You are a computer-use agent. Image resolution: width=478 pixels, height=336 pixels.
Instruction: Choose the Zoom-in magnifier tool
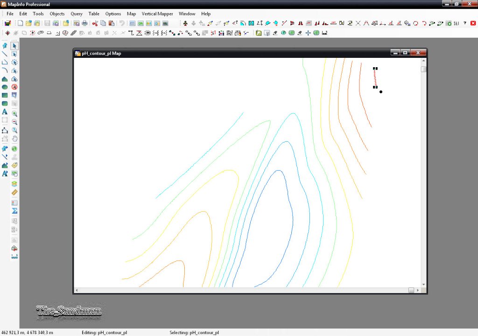(14, 114)
